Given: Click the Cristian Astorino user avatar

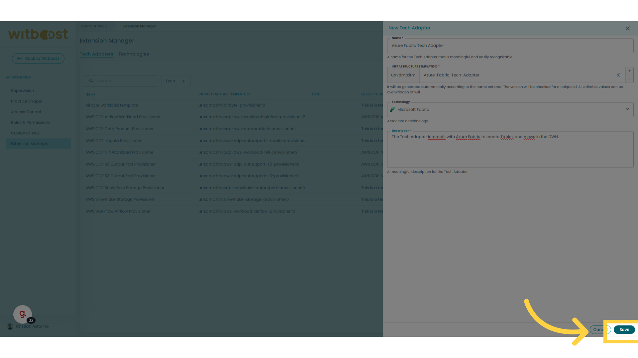Looking at the screenshot, I should coord(10,326).
